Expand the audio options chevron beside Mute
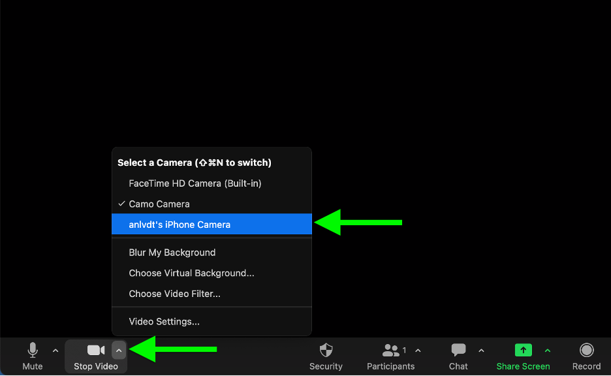611x376 pixels. [x=55, y=351]
